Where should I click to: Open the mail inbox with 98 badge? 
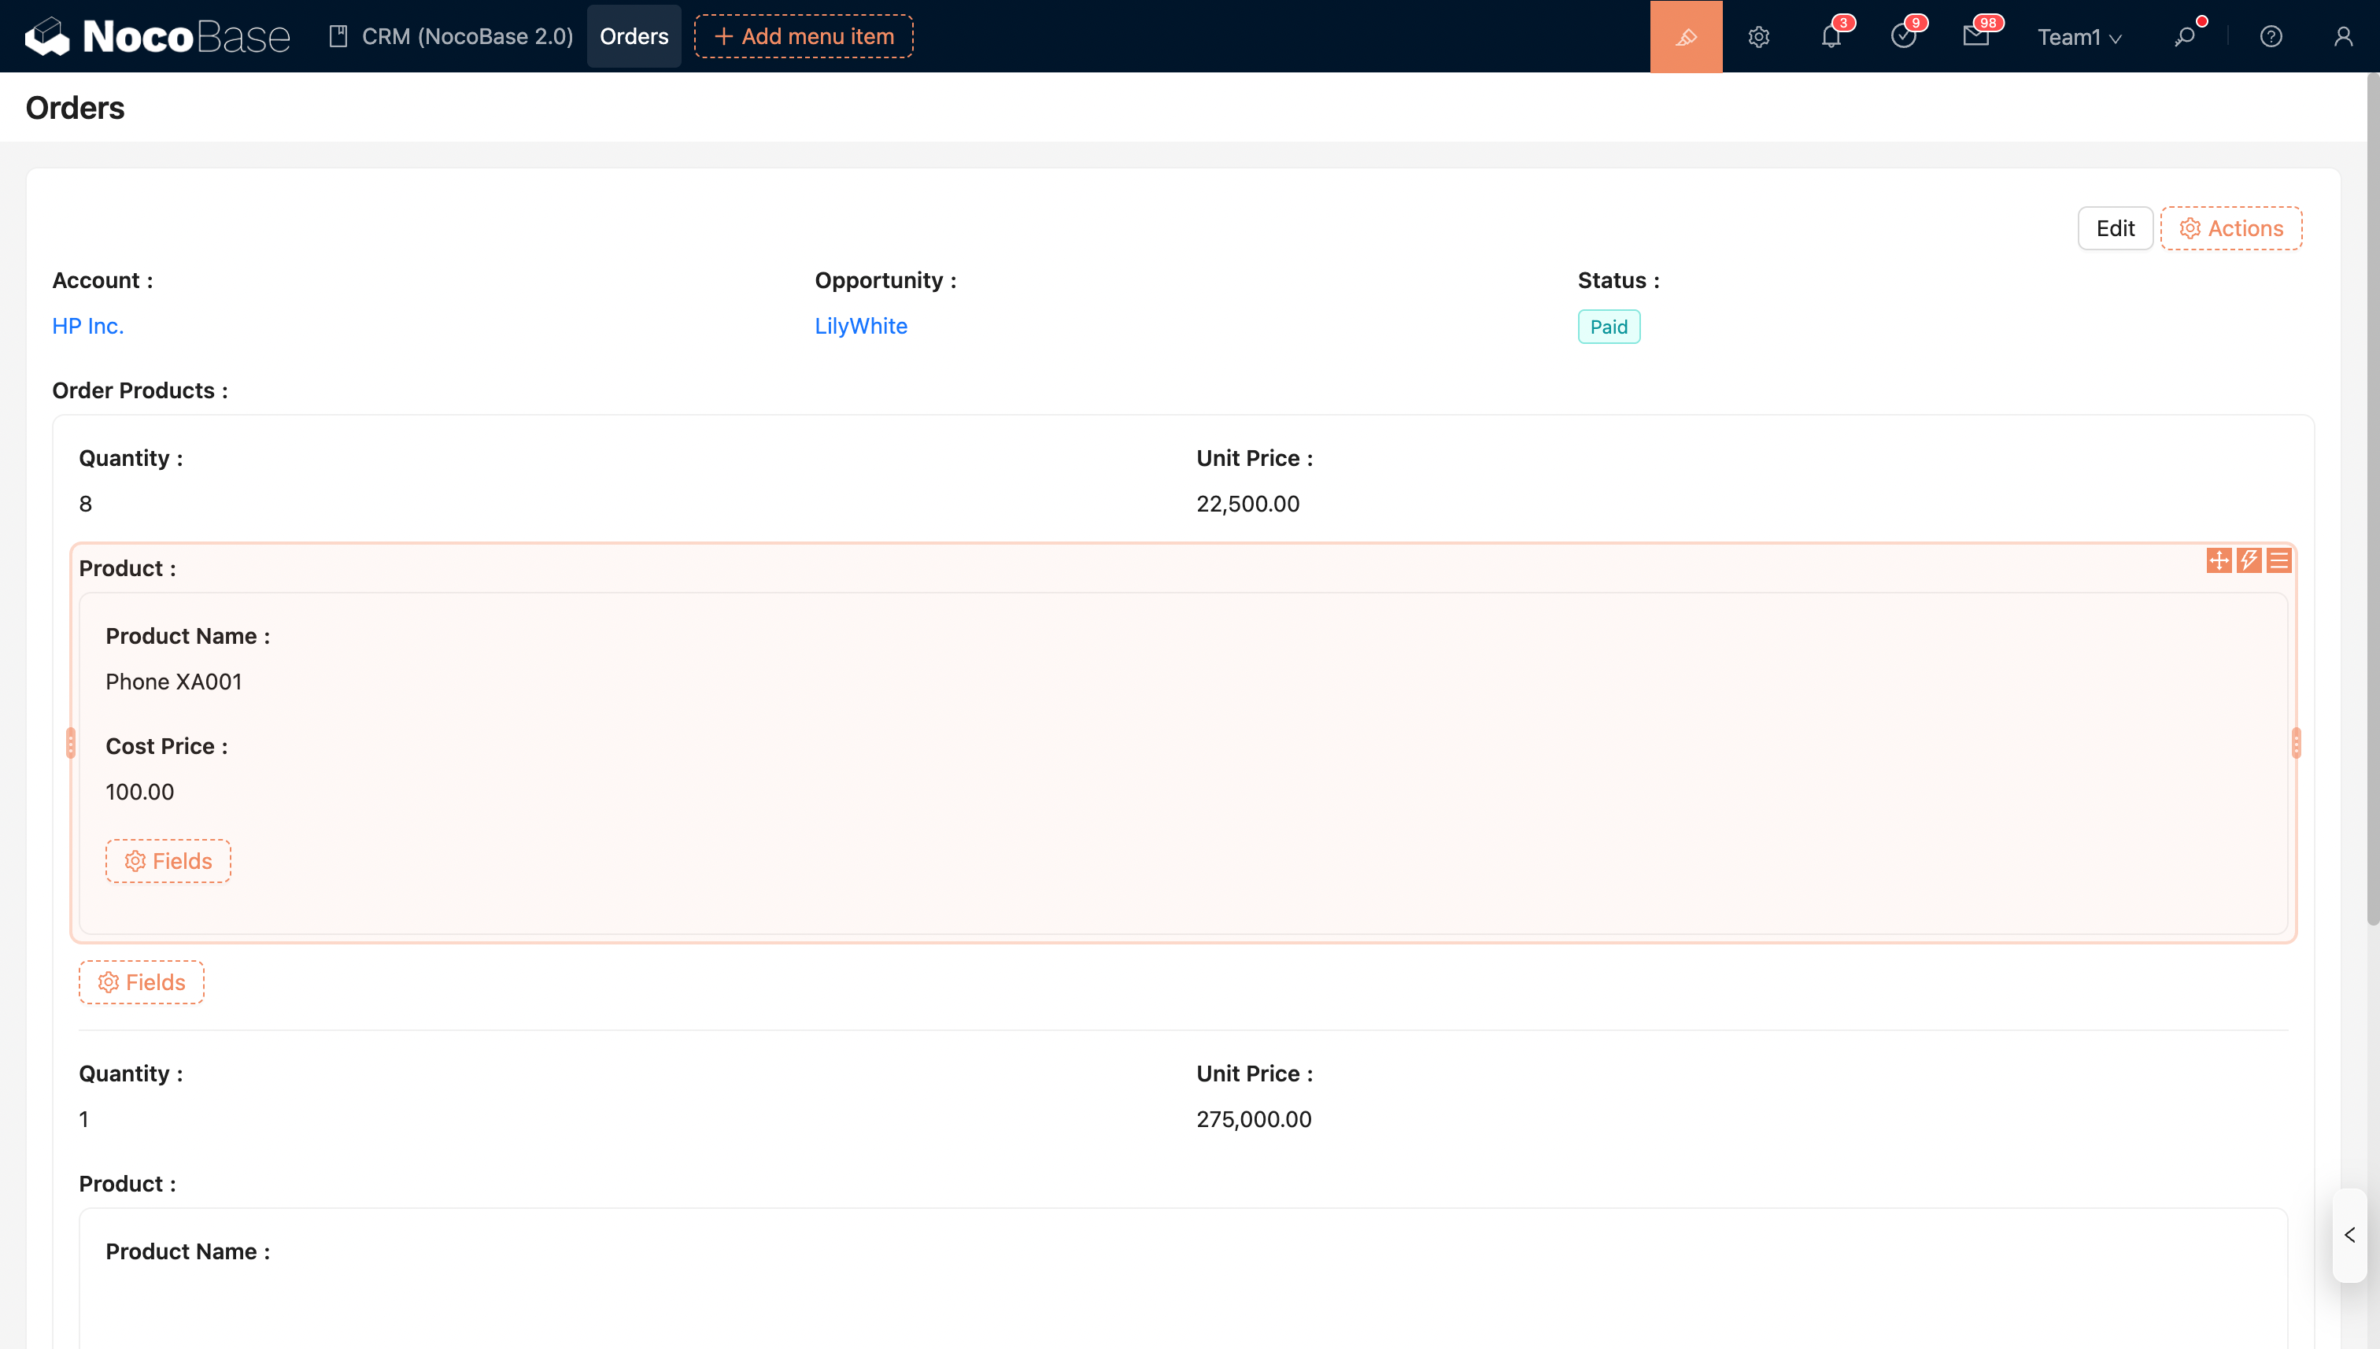[1975, 36]
